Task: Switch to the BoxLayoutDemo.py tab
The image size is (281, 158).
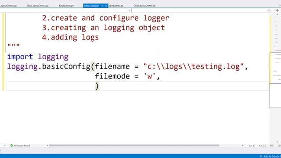Action: (x=38, y=6)
